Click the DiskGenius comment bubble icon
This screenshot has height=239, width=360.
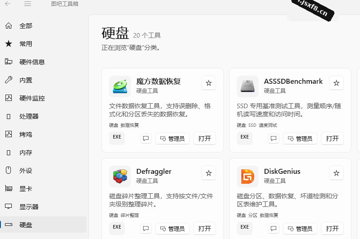[274, 229]
